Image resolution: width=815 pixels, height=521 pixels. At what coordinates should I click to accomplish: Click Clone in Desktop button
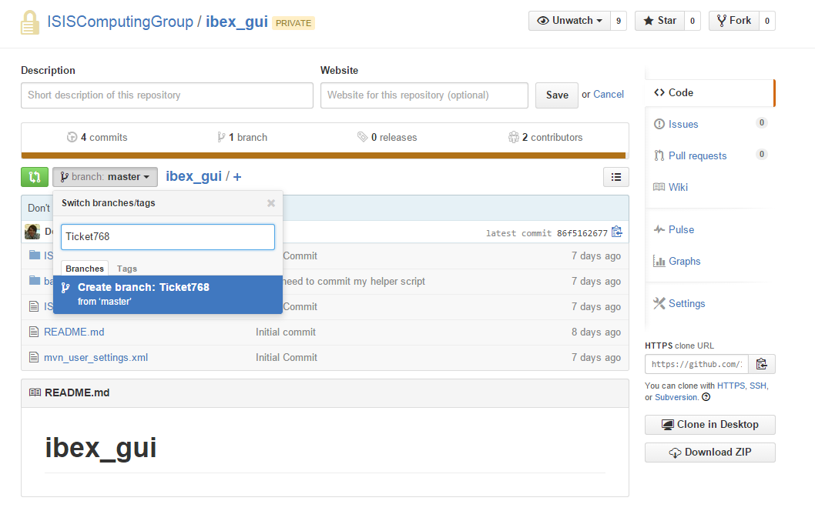click(710, 425)
